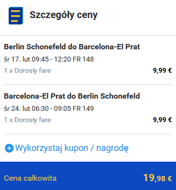Click the plus icon beside coupon link

tap(9, 148)
